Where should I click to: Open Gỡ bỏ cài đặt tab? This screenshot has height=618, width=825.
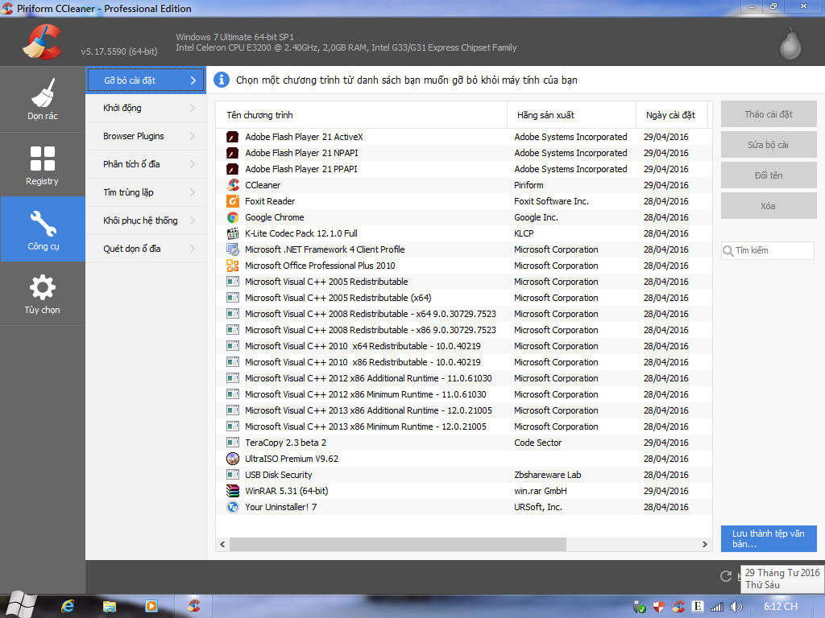tap(146, 80)
